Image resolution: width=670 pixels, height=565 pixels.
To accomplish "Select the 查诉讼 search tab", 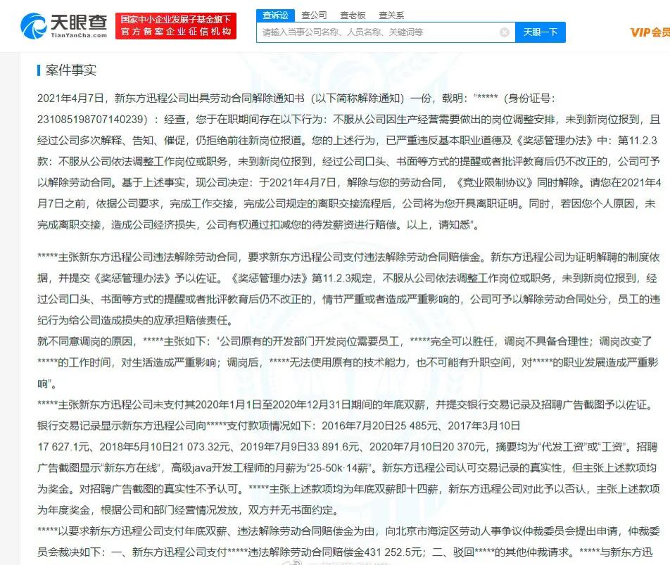I will (x=275, y=15).
